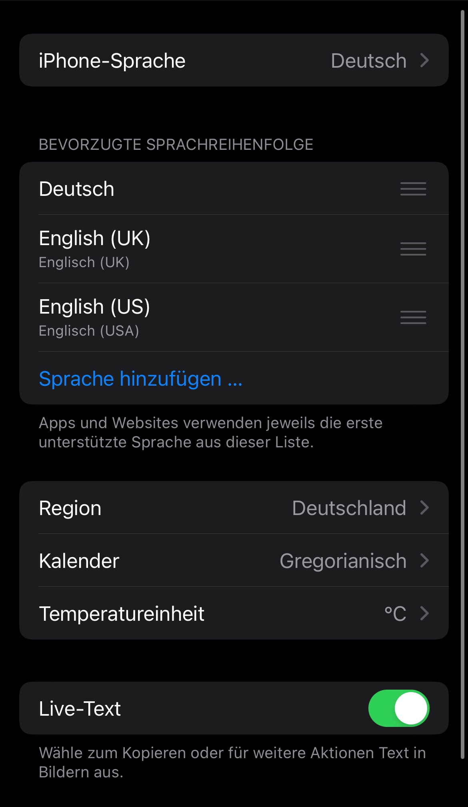The image size is (468, 807).
Task: Tap the Gregorianisch calendar value
Action: pos(343,561)
